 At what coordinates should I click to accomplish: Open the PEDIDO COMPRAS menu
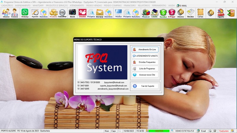tap(113, 5)
